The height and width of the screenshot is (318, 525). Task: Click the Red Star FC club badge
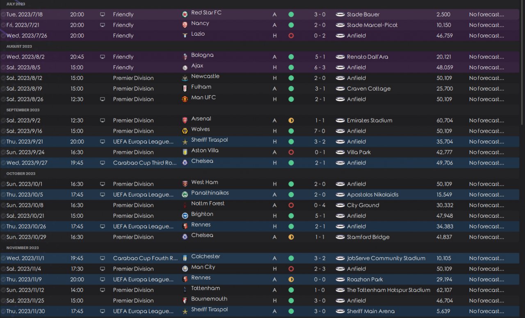coord(185,14)
